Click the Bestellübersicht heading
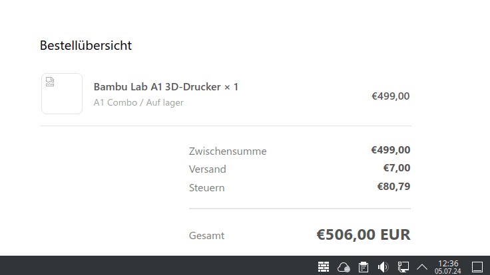490x275 pixels. (x=86, y=46)
